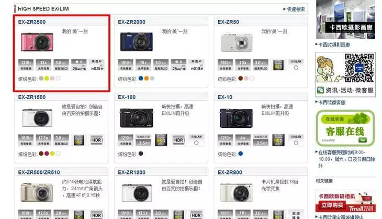The width and height of the screenshot is (382, 219).
Task: Click the HDR icon under EX-100
Action: (x=178, y=140)
